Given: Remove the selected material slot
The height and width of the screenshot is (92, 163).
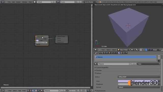Looking at the screenshot, I should [159, 58].
